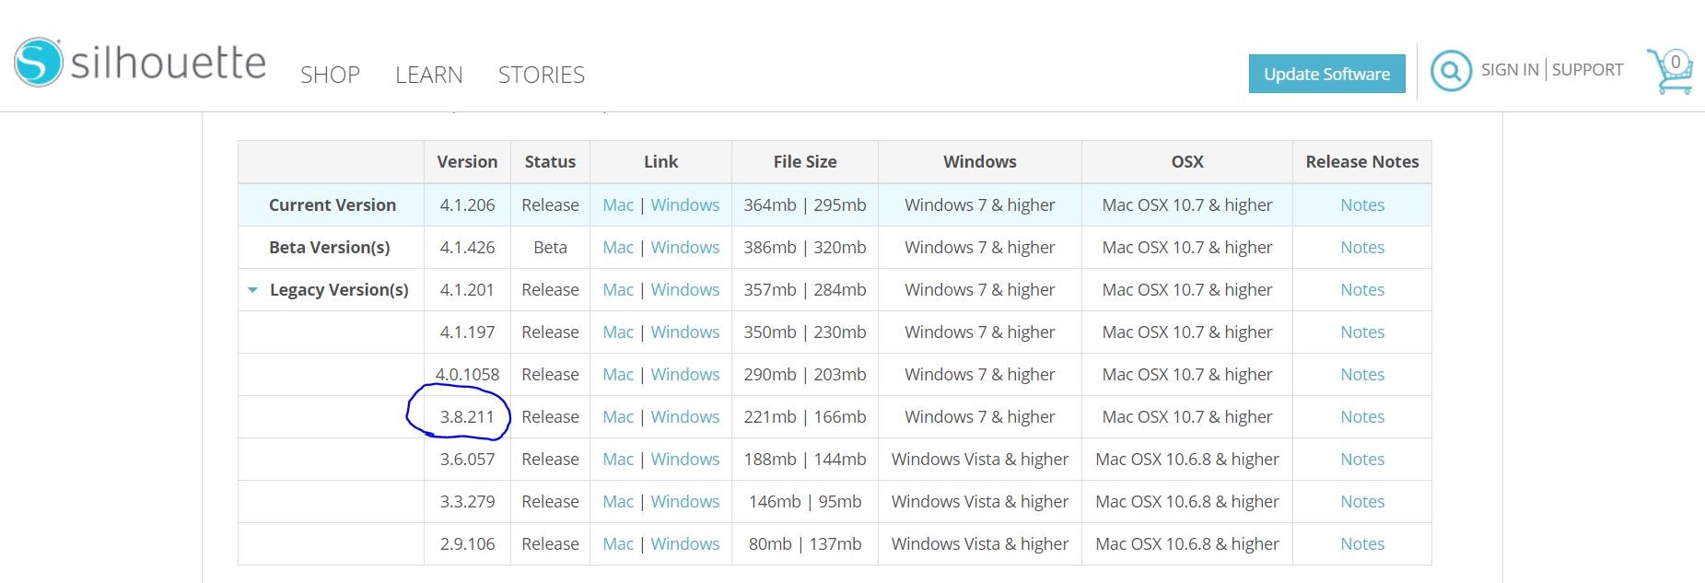Download Windows link for version 3.3.279
Screen dimensions: 1705x583
(685, 502)
